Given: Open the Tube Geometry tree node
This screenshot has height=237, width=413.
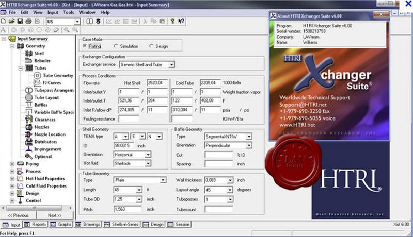Looking at the screenshot, I should (57, 75).
